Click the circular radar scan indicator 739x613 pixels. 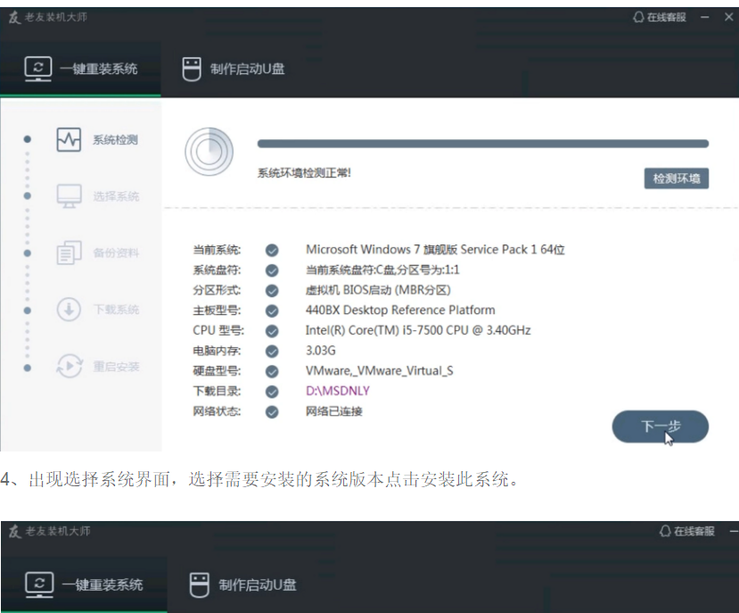pyautogui.click(x=209, y=152)
